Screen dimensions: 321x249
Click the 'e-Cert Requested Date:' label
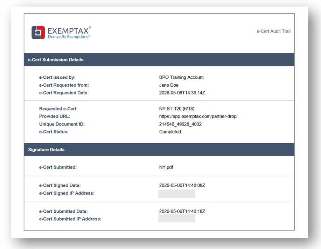pyautogui.click(x=64, y=93)
